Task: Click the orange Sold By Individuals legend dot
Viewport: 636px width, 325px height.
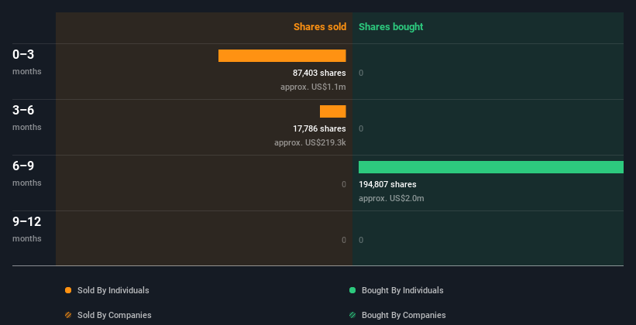Action: point(68,290)
